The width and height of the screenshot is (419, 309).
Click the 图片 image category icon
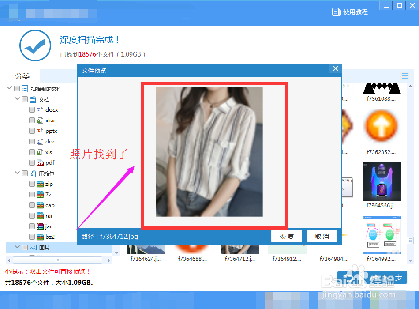[x=33, y=247]
